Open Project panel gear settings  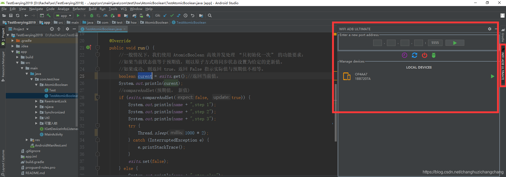pyautogui.click(x=67, y=29)
